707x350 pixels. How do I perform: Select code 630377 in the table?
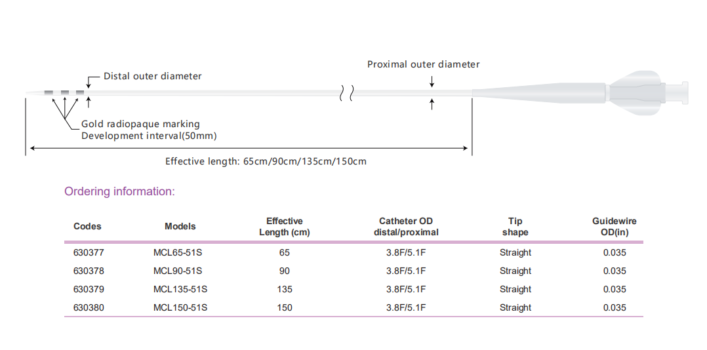89,253
